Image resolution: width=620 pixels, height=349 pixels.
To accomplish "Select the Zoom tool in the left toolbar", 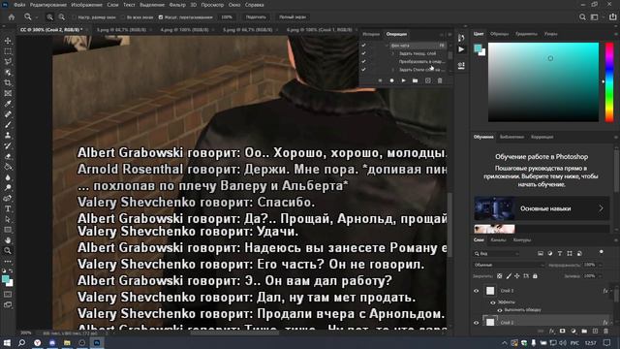I will coord(8,250).
